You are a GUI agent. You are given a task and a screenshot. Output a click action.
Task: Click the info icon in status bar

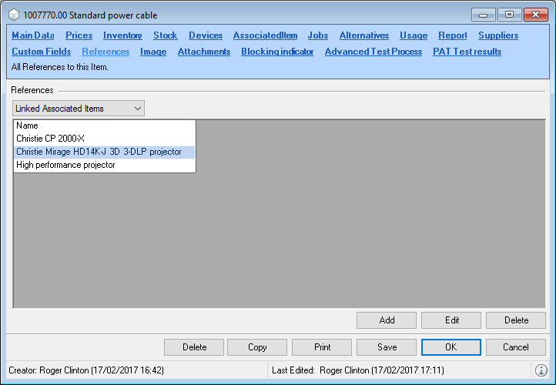[541, 370]
